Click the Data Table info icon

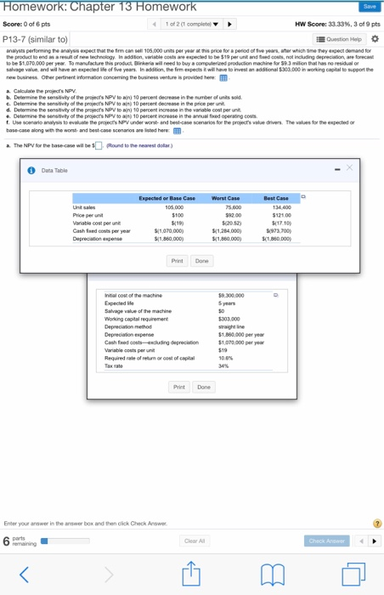tap(31, 170)
